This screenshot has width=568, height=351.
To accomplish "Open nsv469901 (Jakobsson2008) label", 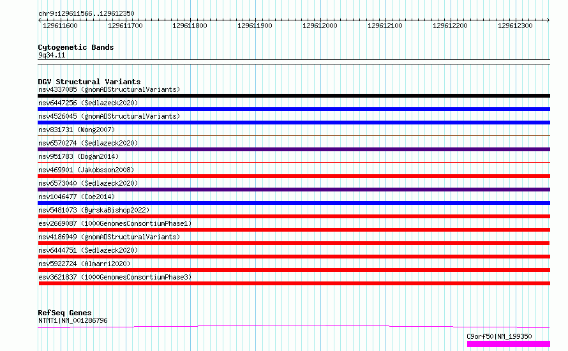I will [86, 170].
